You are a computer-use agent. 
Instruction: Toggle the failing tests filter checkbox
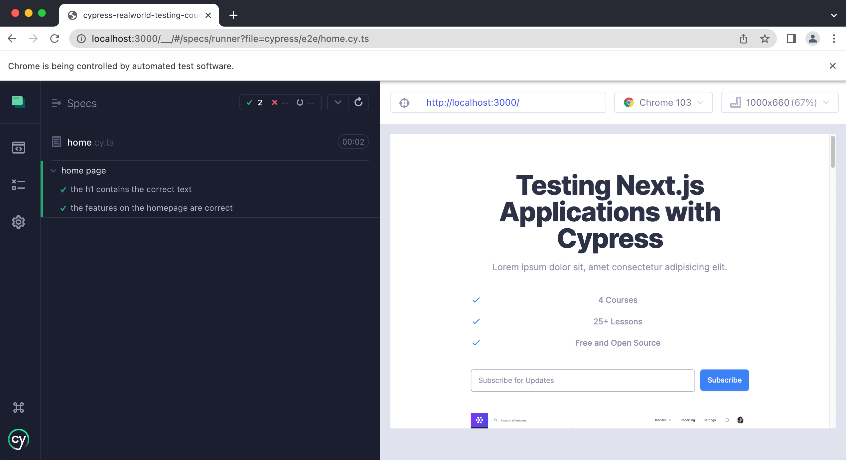click(276, 102)
